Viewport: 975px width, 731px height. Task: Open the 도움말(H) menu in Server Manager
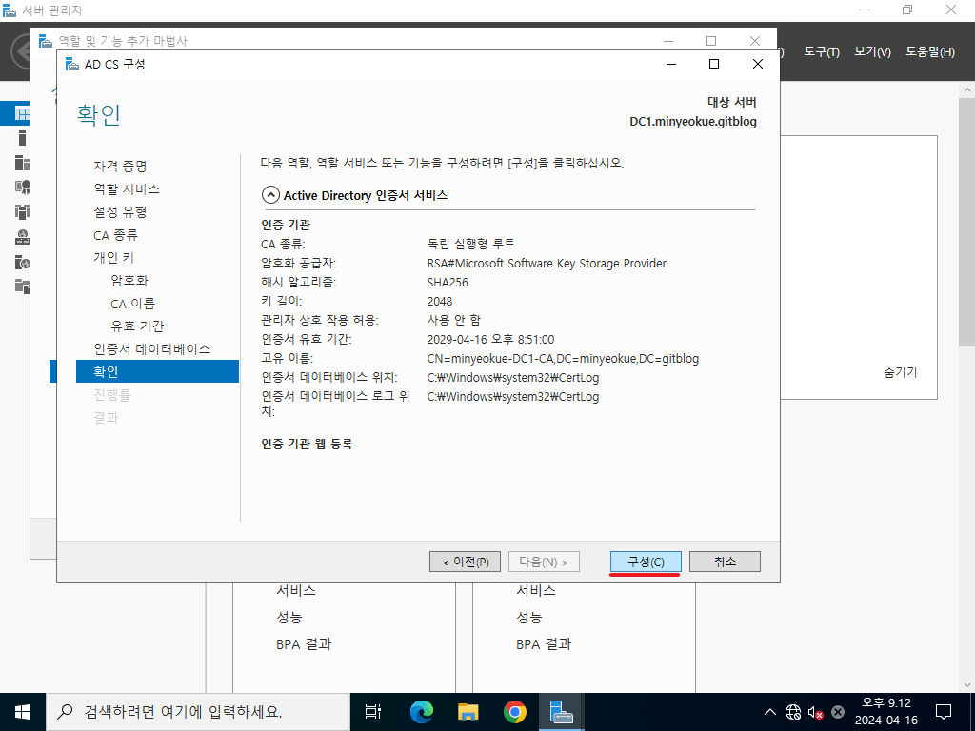click(x=929, y=52)
